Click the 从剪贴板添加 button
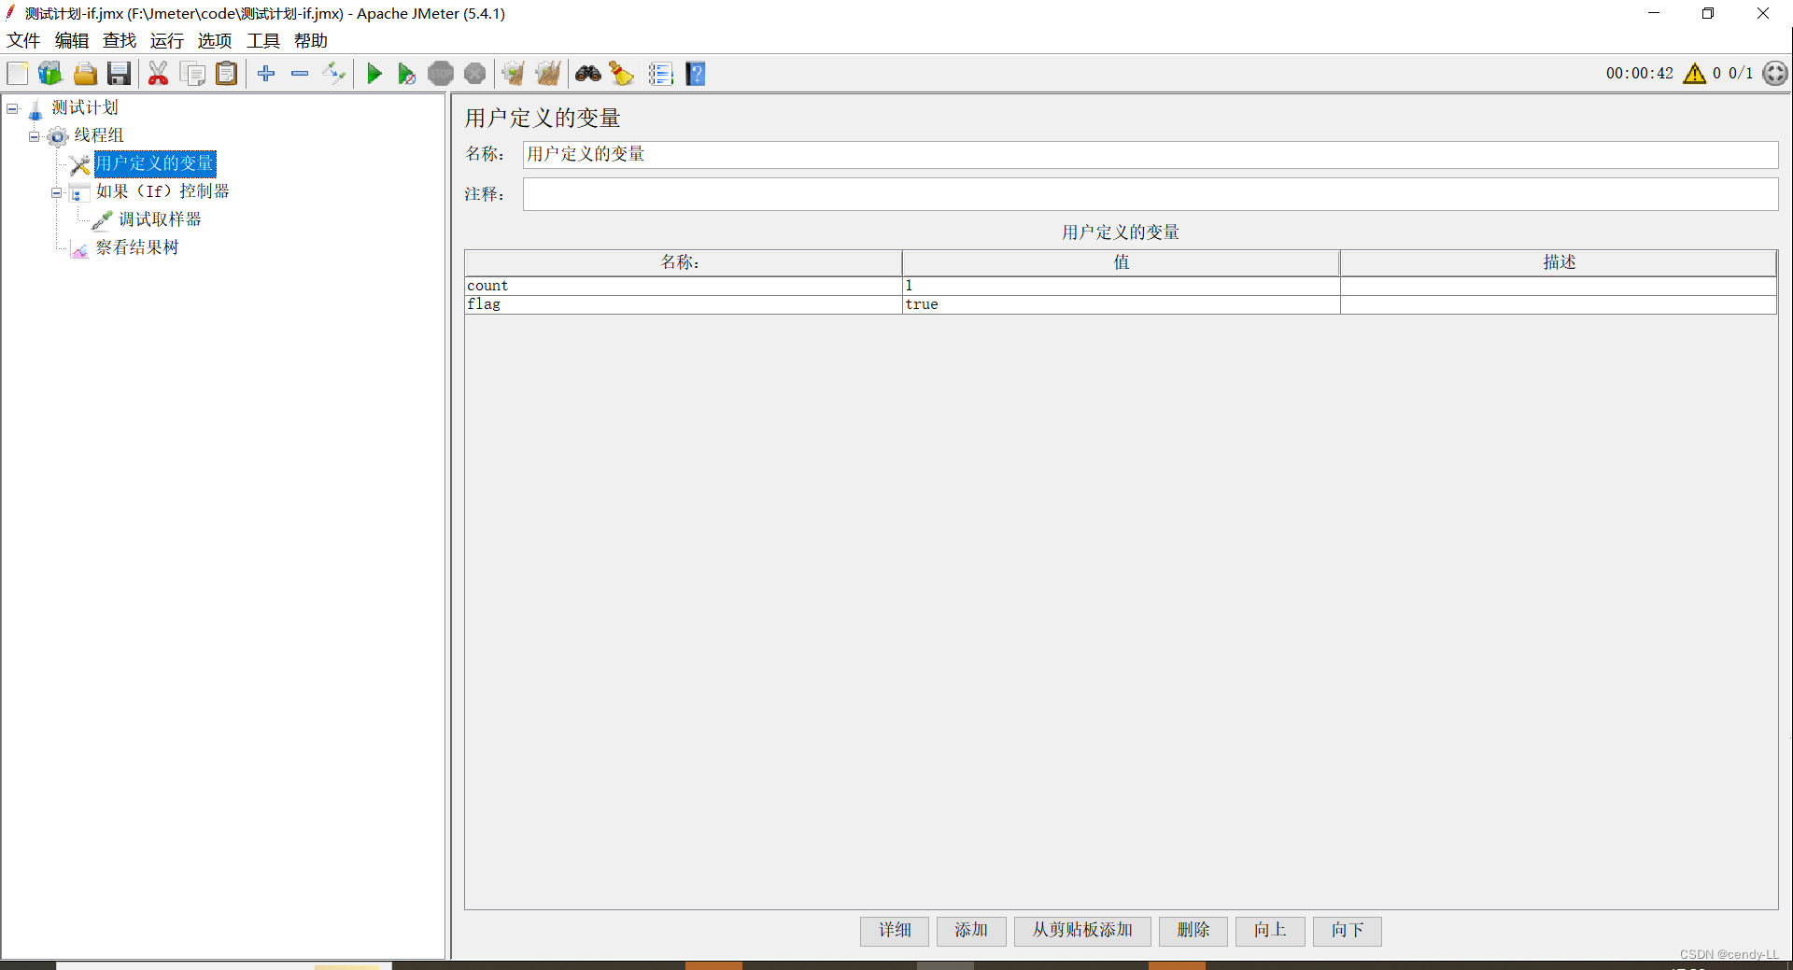Screen dimensions: 1793x970 (x=1082, y=931)
